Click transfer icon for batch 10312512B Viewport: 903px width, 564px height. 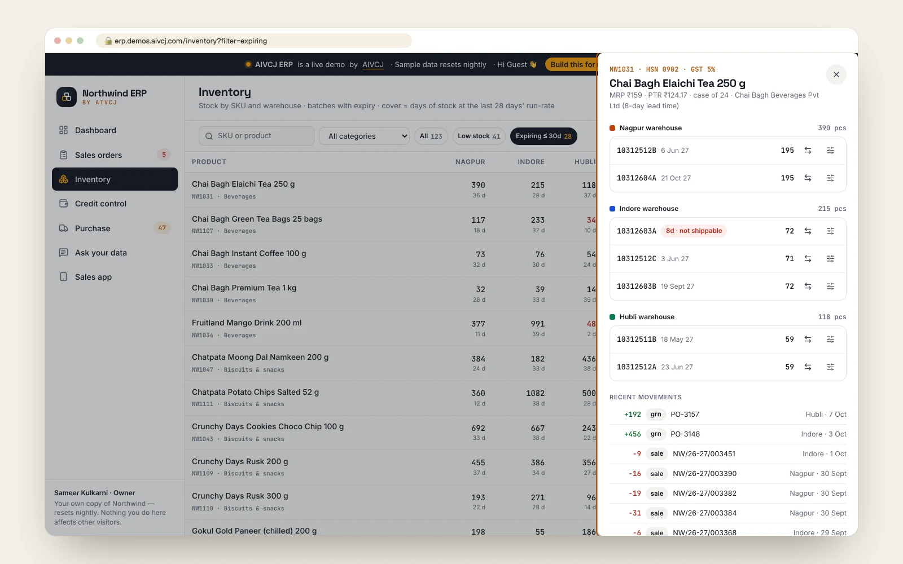tap(808, 151)
